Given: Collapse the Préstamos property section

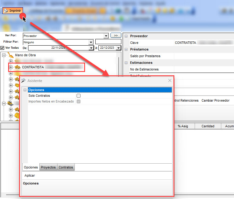Looking at the screenshot, I should pos(126,49).
